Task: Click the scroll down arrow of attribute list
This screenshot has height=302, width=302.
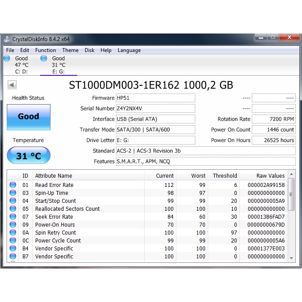Action: pyautogui.click(x=291, y=259)
